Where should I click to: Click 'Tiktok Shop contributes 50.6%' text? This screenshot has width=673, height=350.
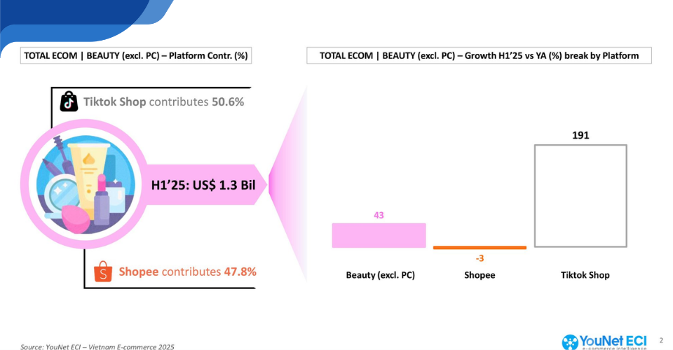click(163, 102)
